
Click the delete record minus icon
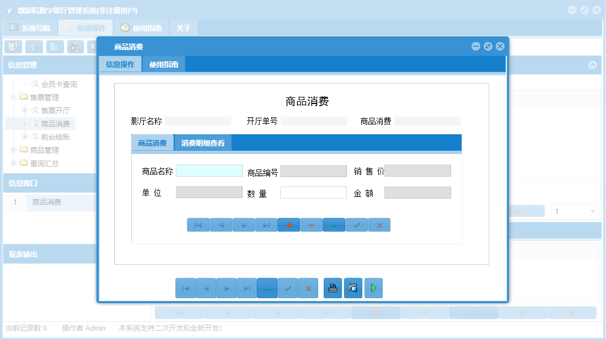click(x=311, y=224)
